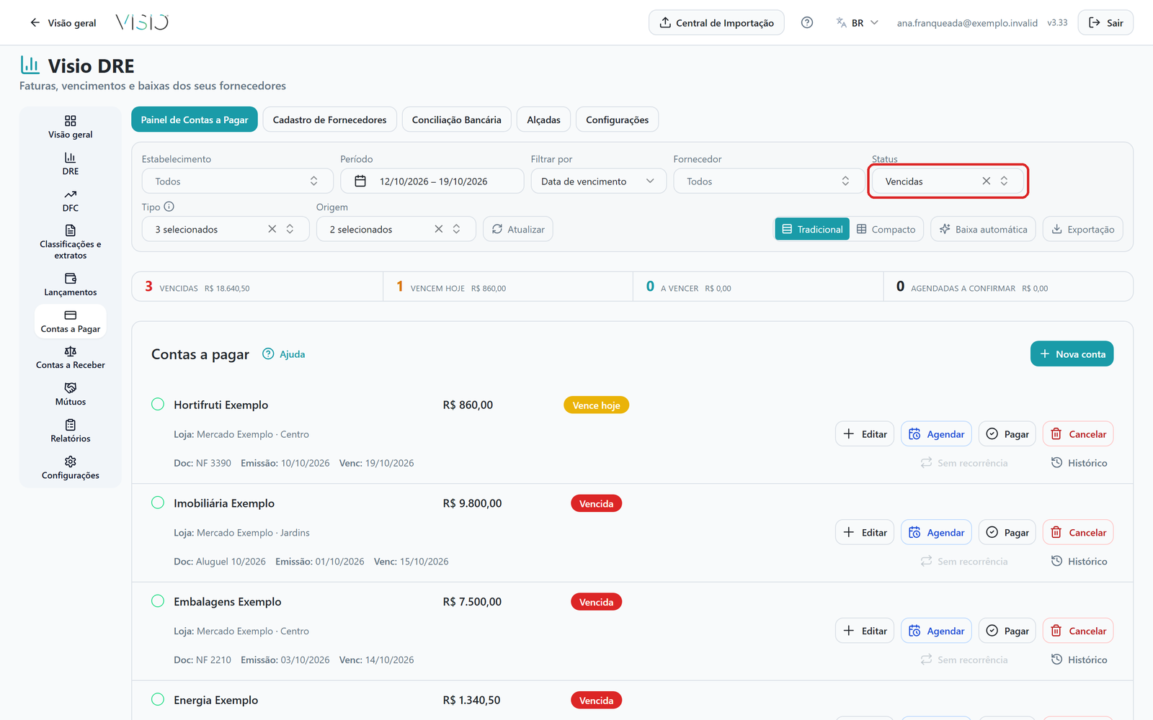1153x720 pixels.
Task: Select the Energia Exemplo row circle
Action: [x=158, y=699]
